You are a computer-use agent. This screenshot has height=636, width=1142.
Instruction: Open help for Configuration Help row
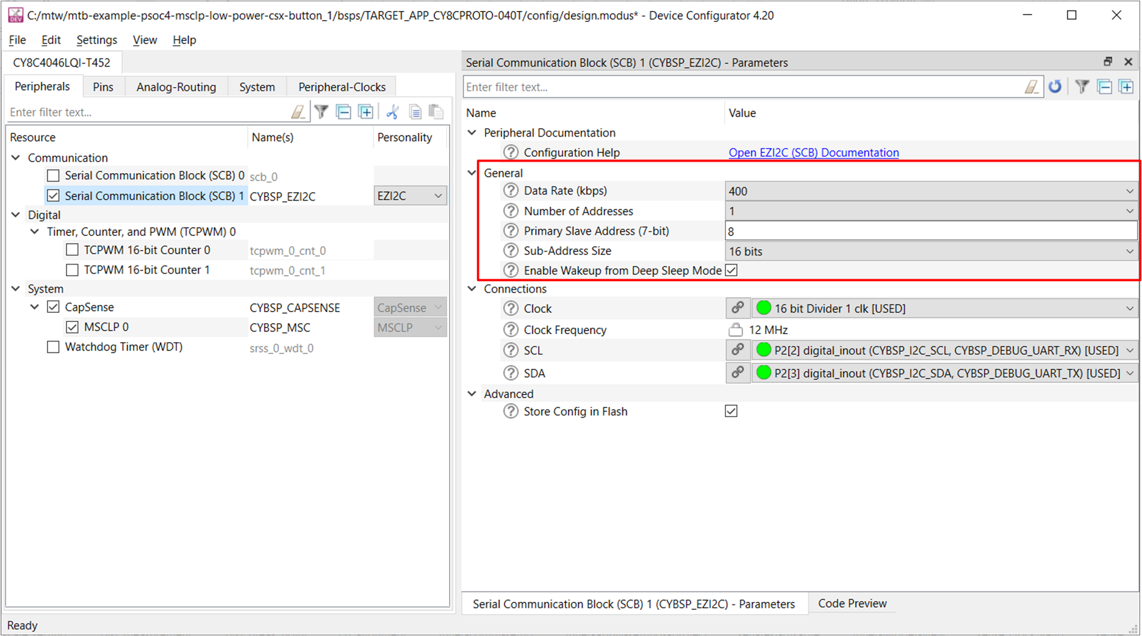[x=511, y=152]
